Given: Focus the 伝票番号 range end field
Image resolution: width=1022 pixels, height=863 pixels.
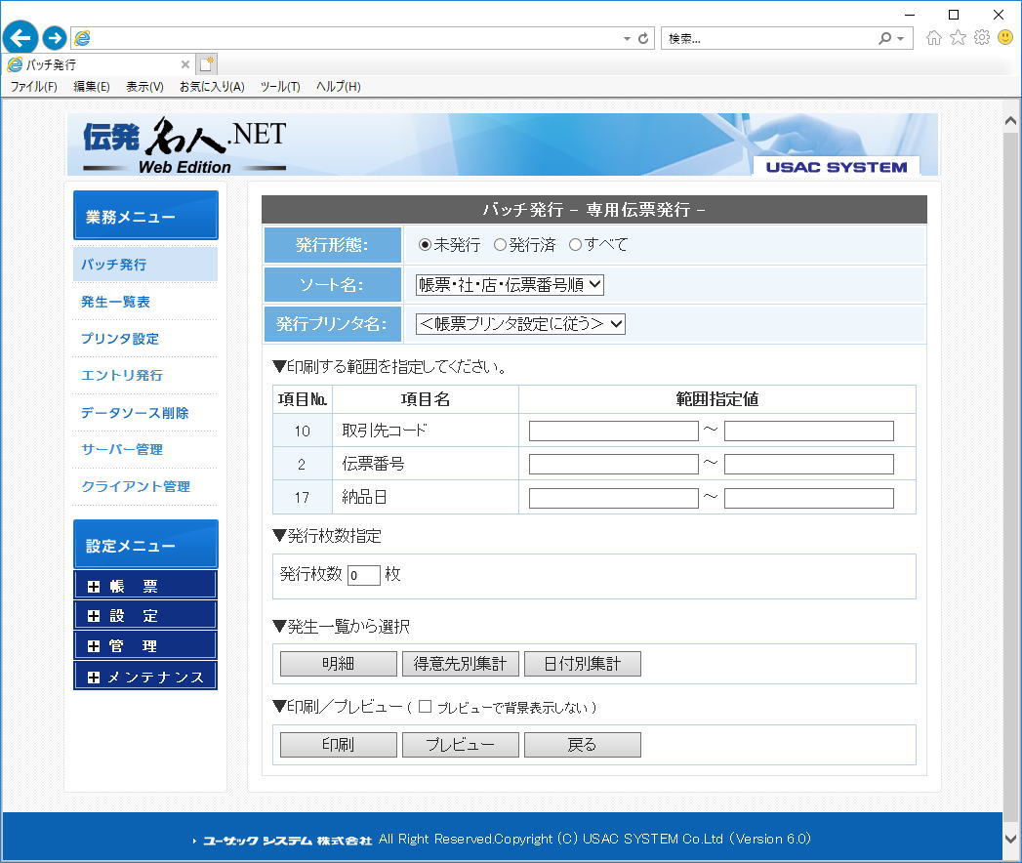Looking at the screenshot, I should [x=809, y=464].
